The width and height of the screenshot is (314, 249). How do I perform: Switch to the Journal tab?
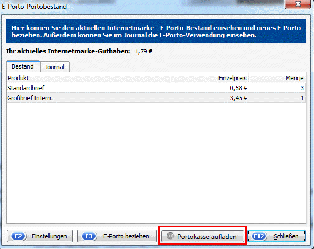click(54, 67)
